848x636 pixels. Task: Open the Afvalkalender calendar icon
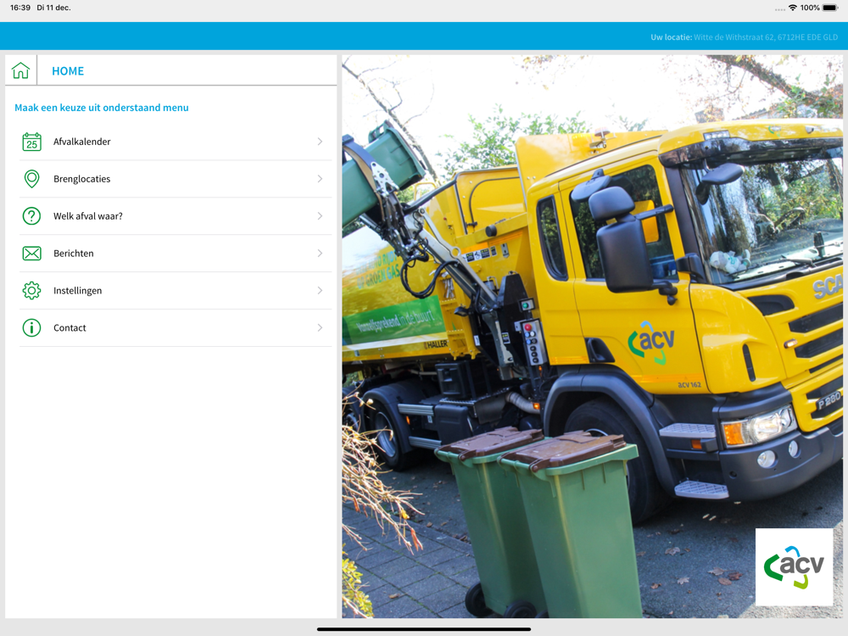[32, 142]
